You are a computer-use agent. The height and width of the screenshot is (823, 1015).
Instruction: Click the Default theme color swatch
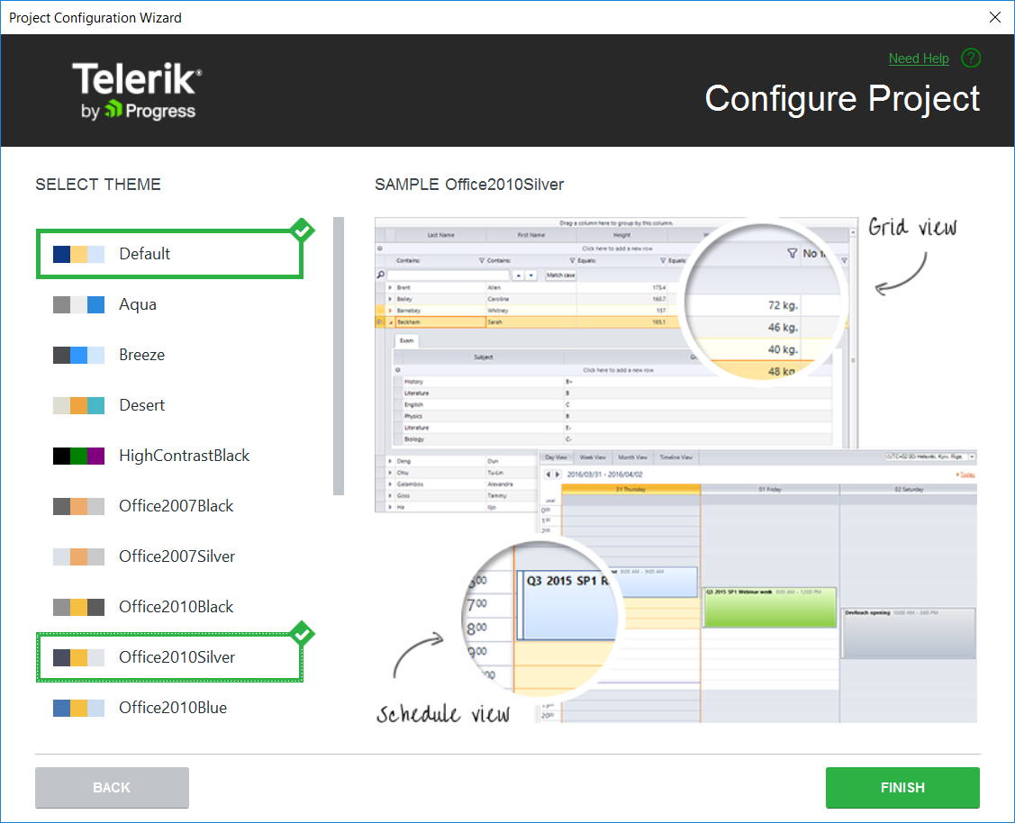point(78,254)
